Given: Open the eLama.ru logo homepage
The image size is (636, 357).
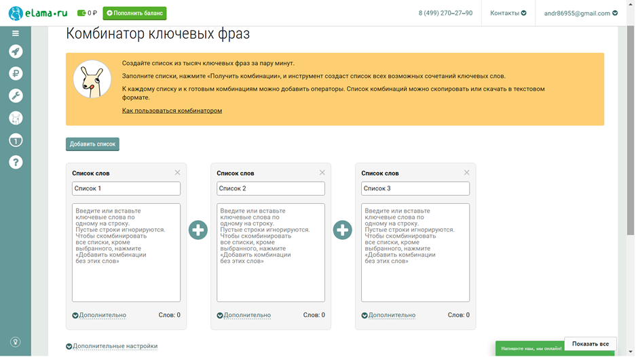Looking at the screenshot, I should coord(38,13).
